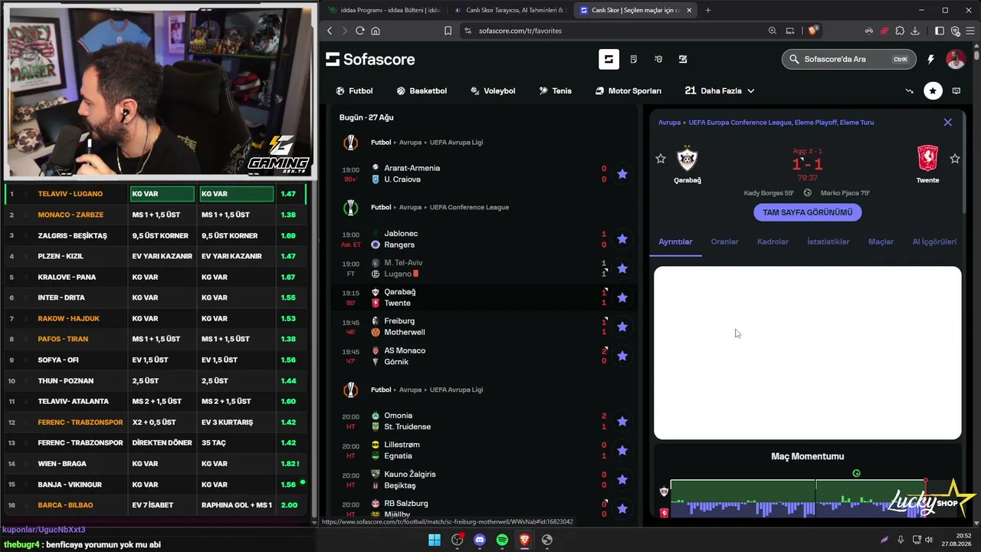Viewport: 981px width, 552px height.
Task: Open the favorites star button under header
Action: click(x=933, y=90)
